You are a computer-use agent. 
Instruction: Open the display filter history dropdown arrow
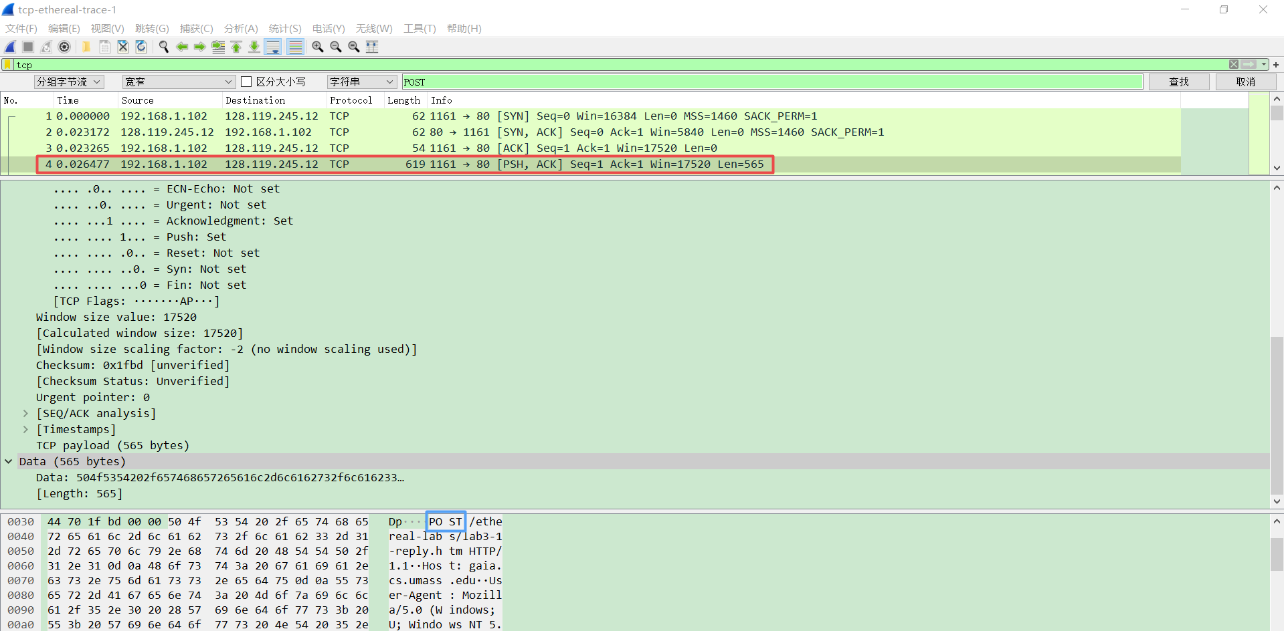(x=1263, y=64)
